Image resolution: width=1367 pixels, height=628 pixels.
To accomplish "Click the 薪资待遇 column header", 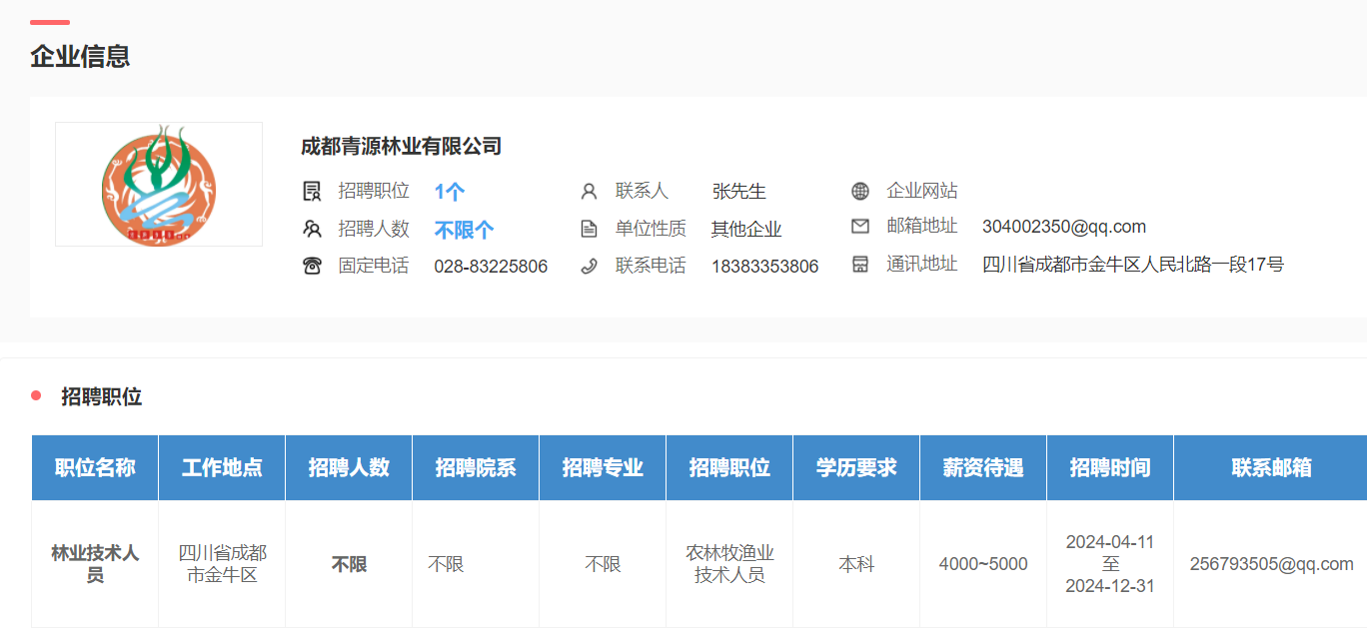I will pos(982,467).
